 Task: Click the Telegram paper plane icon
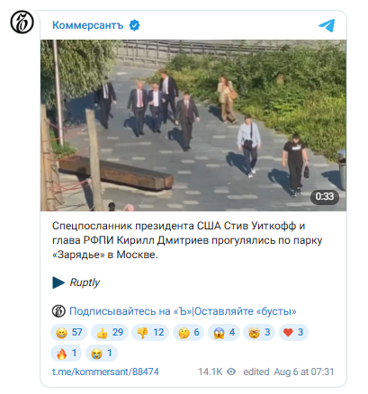pos(327,25)
